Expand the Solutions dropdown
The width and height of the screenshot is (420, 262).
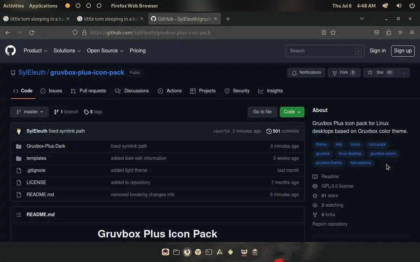pos(67,51)
